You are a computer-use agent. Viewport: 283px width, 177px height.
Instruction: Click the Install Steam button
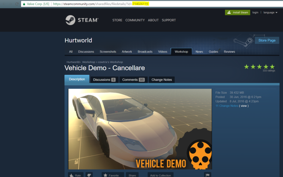pyautogui.click(x=237, y=12)
